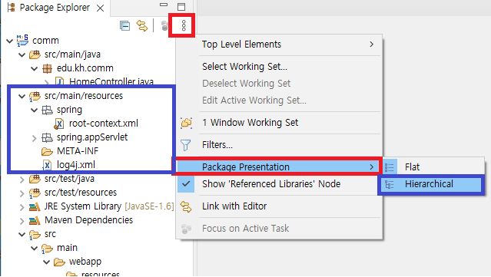Collapse the src/main/resources folder
The image size is (491, 277).
tap(22, 96)
